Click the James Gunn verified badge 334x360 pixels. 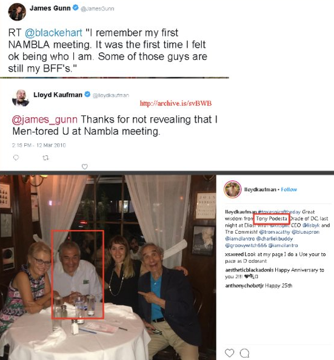pos(76,8)
